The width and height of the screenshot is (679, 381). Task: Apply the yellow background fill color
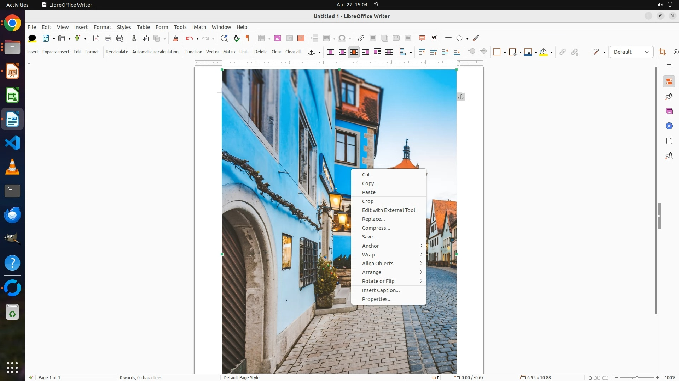tap(544, 52)
